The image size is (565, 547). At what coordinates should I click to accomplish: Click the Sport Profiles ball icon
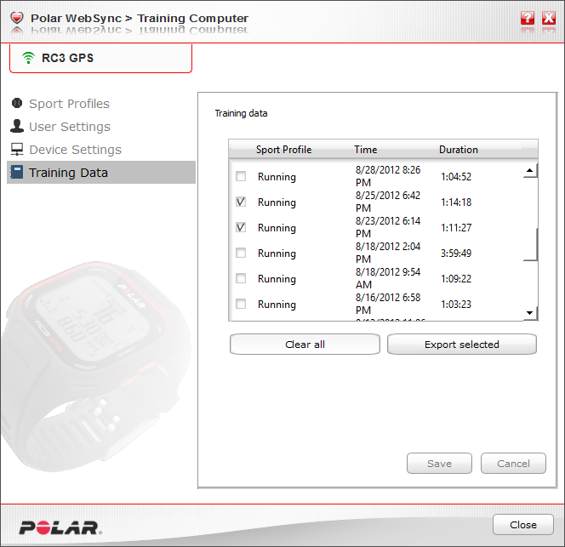[x=17, y=104]
